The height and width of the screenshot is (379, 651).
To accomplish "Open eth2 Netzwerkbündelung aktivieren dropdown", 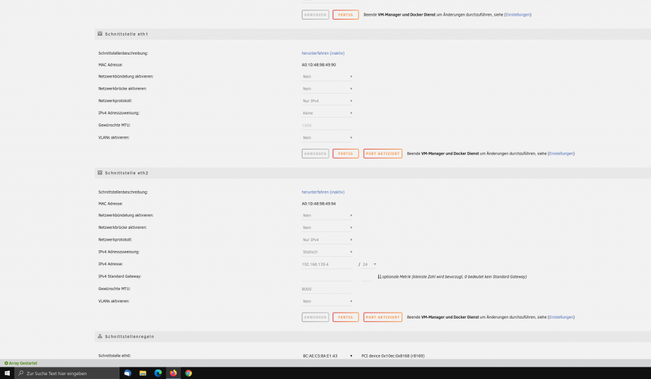I will coord(327,216).
